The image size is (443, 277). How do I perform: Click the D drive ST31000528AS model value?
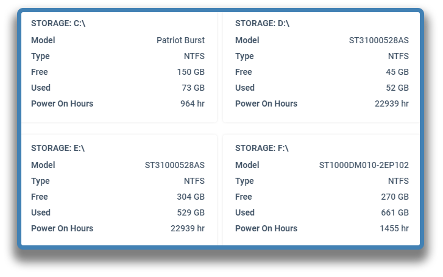click(x=379, y=40)
